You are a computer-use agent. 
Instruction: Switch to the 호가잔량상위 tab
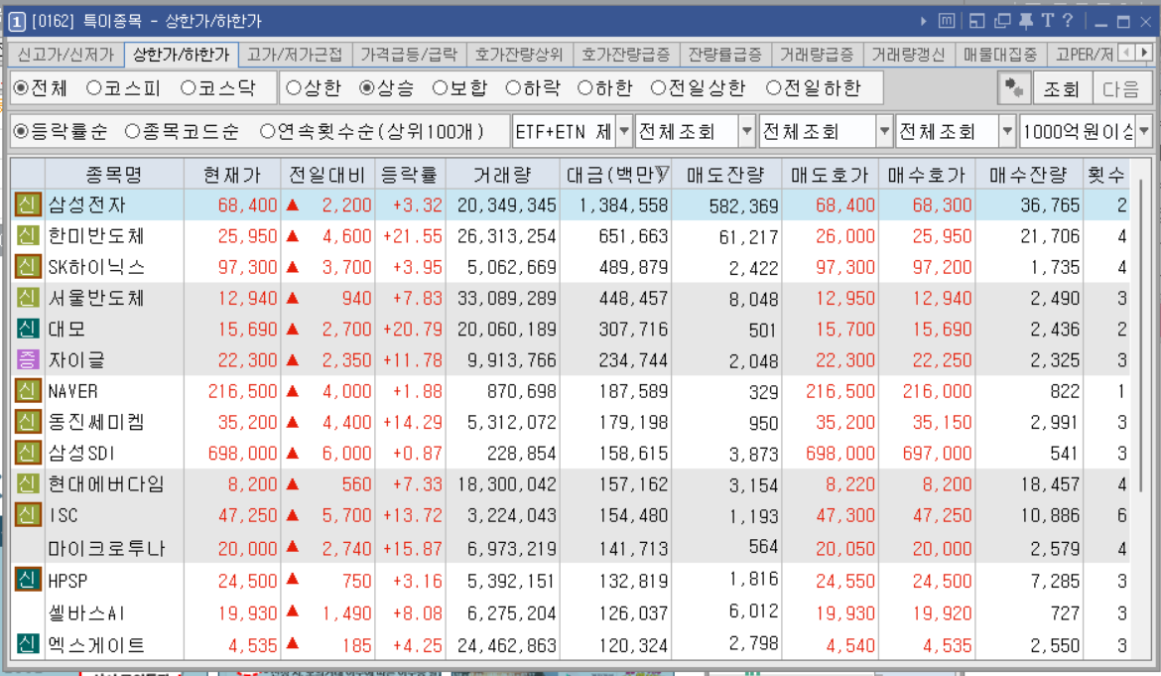[519, 55]
